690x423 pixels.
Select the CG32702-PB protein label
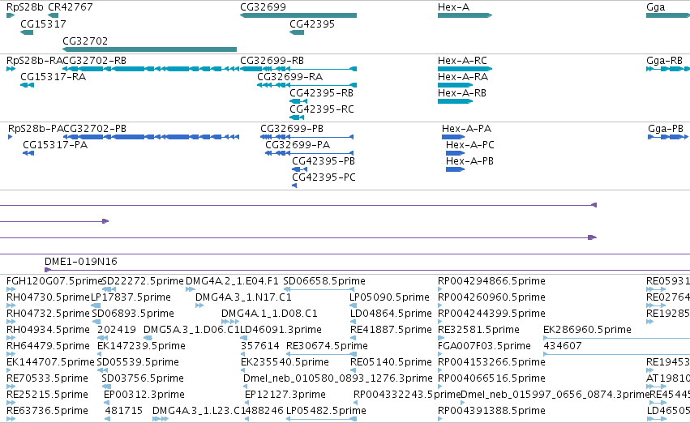click(x=95, y=129)
